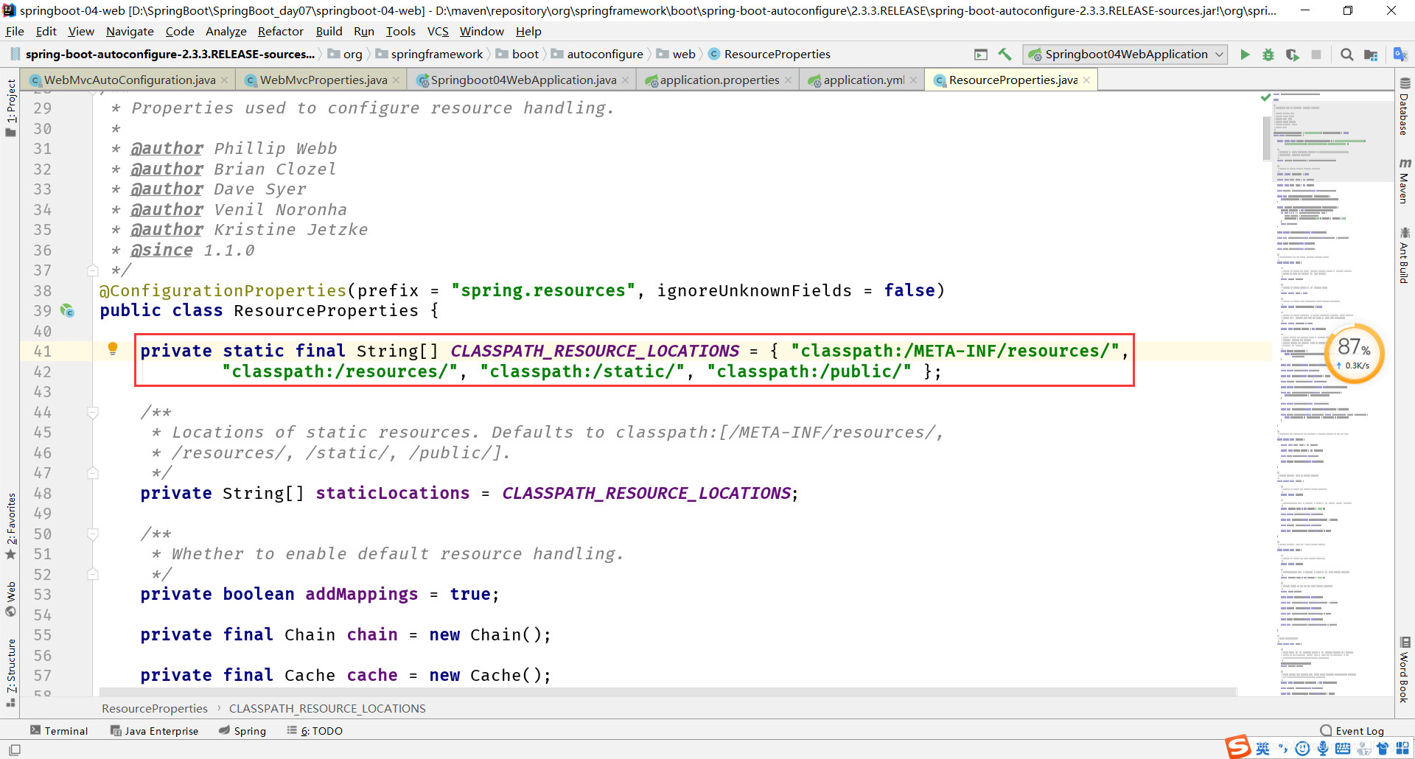The image size is (1415, 759).
Task: Click the 87% circular memory indicator widget
Action: click(1355, 354)
